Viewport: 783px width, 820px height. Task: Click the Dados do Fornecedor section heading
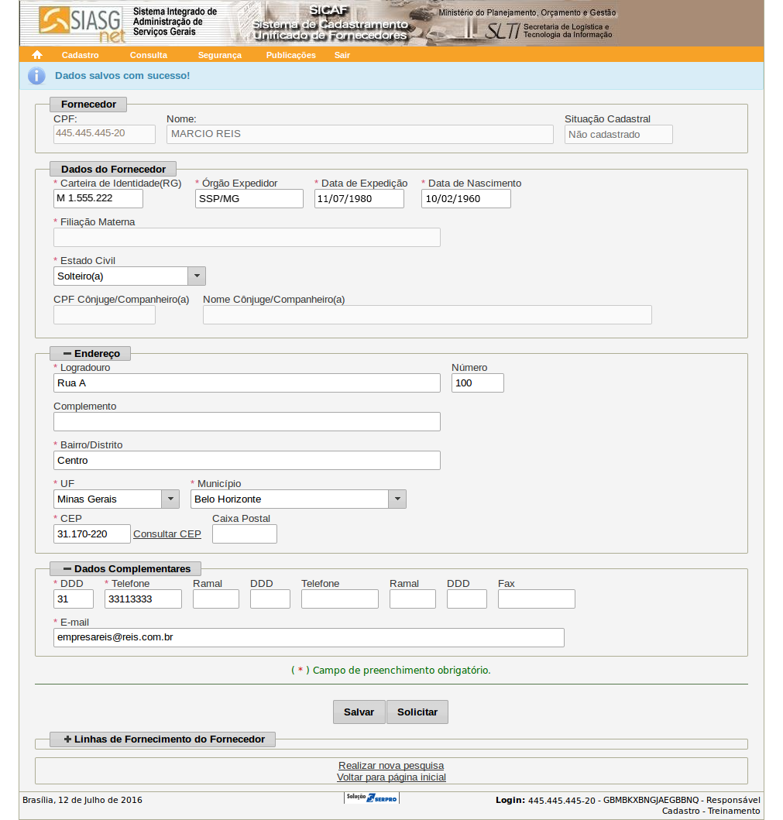113,169
